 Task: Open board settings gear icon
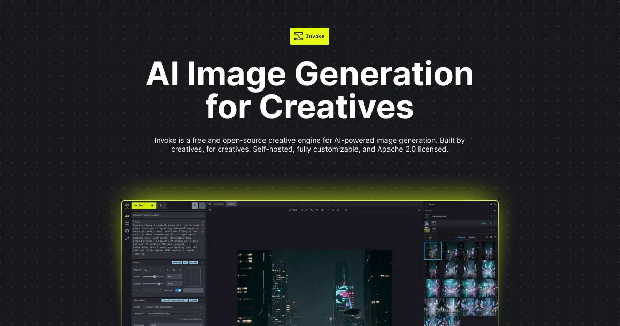coord(491,204)
